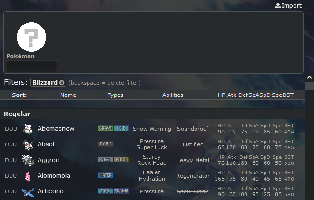
Task: Click Articuno's FLYING type badge
Action: 121,191
